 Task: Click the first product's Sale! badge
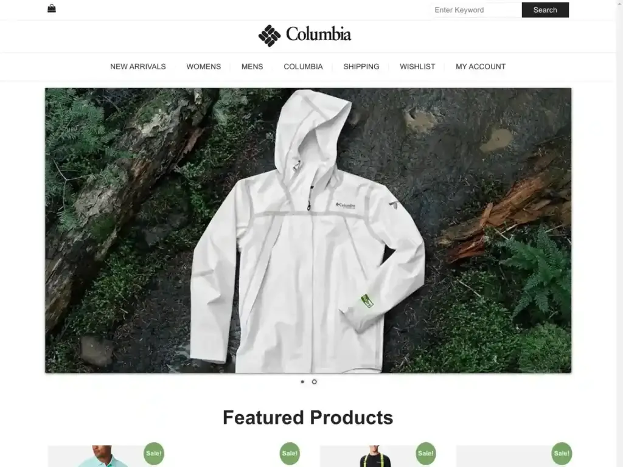[x=154, y=453]
